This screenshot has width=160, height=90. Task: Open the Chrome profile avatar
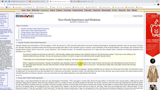(158, 4)
